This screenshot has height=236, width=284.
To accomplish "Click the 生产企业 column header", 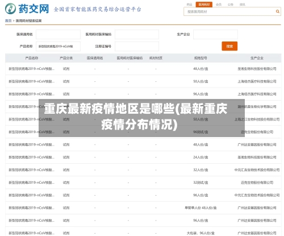I will (x=257, y=58).
